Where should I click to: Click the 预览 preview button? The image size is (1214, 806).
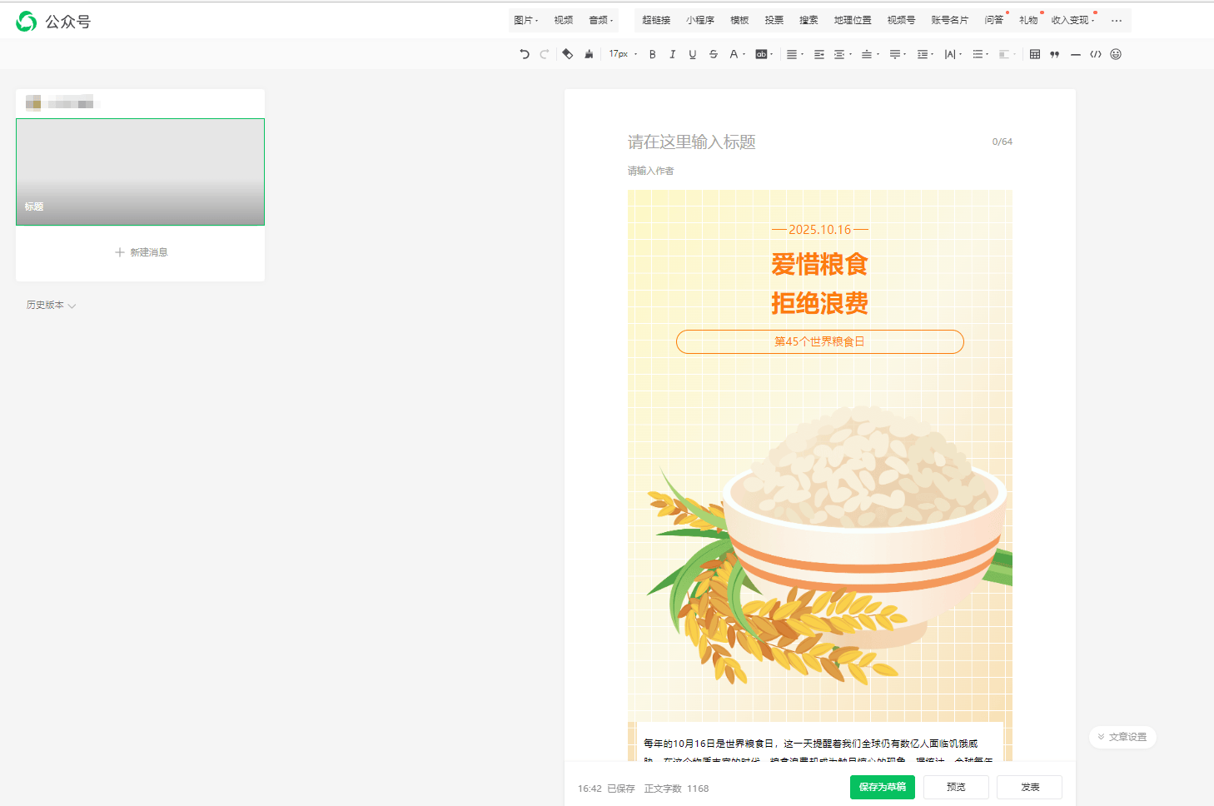(x=956, y=787)
